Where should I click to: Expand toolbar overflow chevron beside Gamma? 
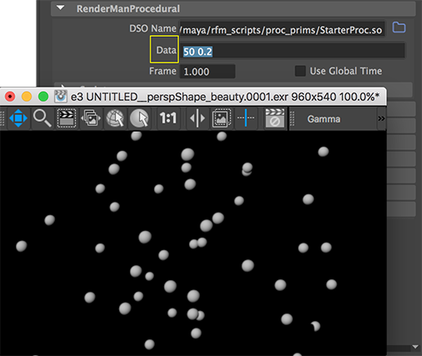pos(381,118)
